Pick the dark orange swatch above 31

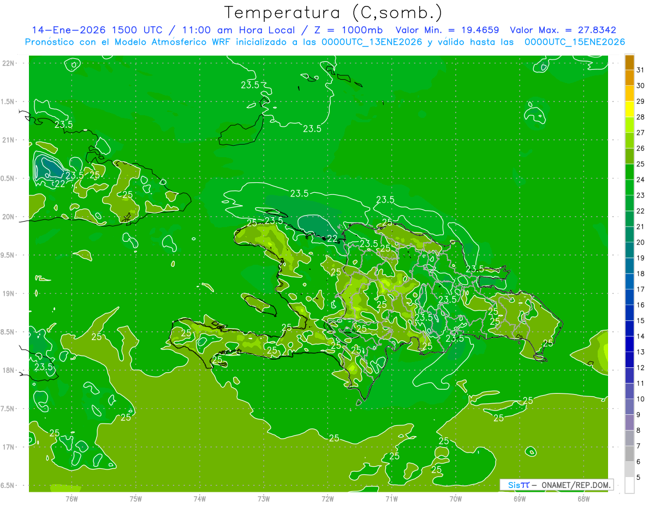point(629,63)
